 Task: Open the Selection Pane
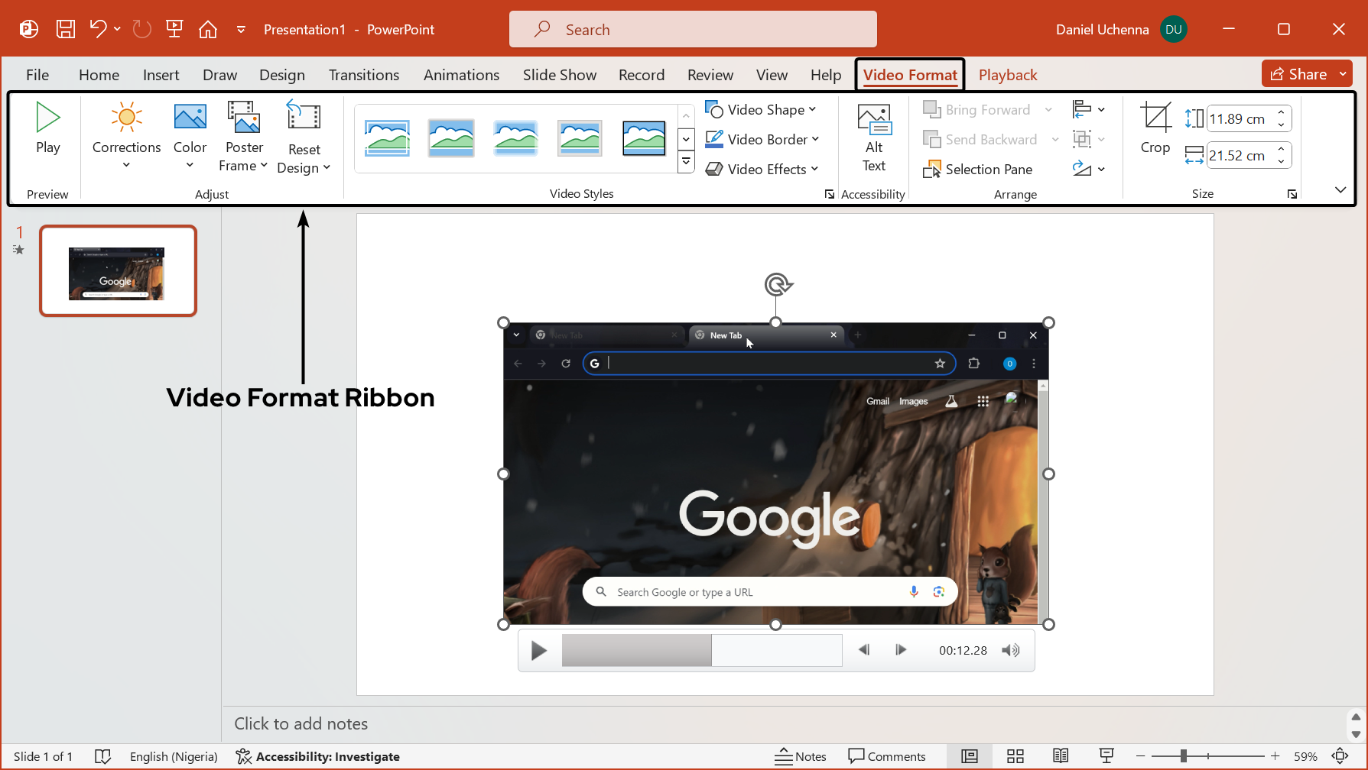[x=978, y=170]
